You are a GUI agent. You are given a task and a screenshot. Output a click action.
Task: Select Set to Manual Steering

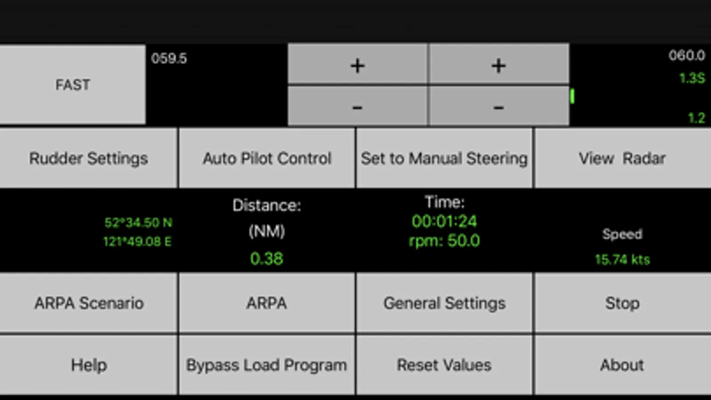(x=444, y=158)
